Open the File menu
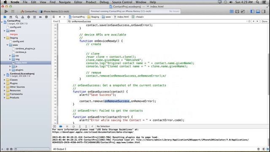The image size is (270, 152). (x=25, y=2)
